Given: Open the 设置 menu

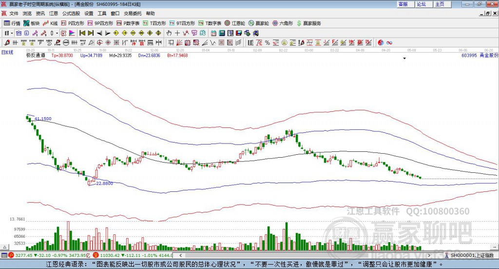Looking at the screenshot, I should [89, 13].
